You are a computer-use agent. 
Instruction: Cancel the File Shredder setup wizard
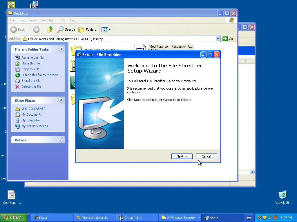(207, 156)
